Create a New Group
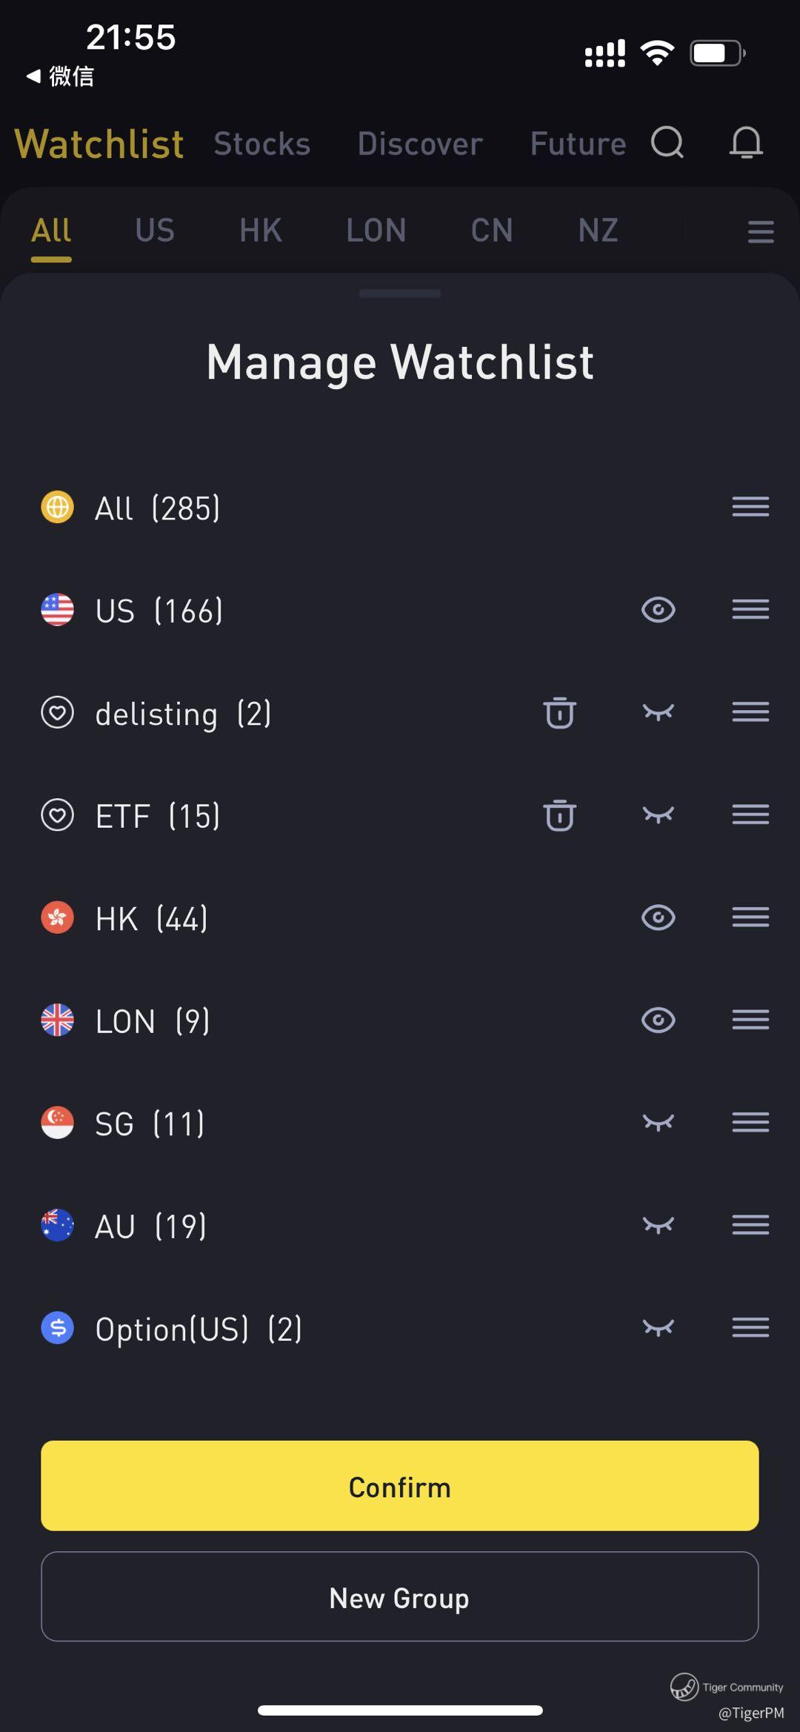This screenshot has width=800, height=1732. point(400,1597)
